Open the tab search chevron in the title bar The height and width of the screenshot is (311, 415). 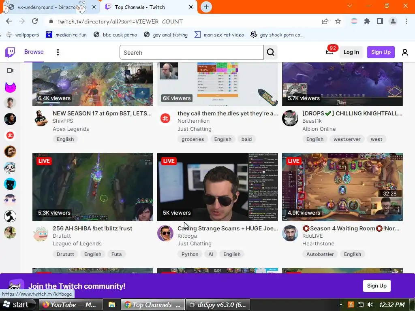(350, 6)
